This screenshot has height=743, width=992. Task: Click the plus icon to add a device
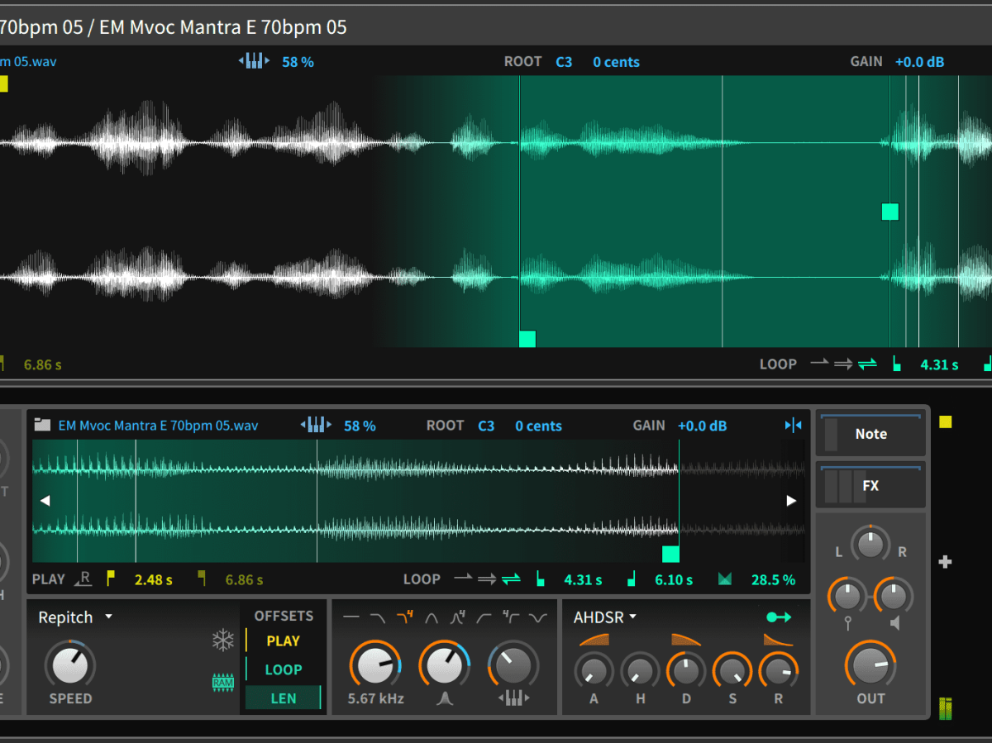click(944, 562)
